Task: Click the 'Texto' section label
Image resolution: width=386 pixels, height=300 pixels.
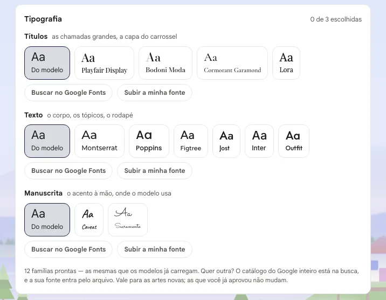Action: (33, 115)
